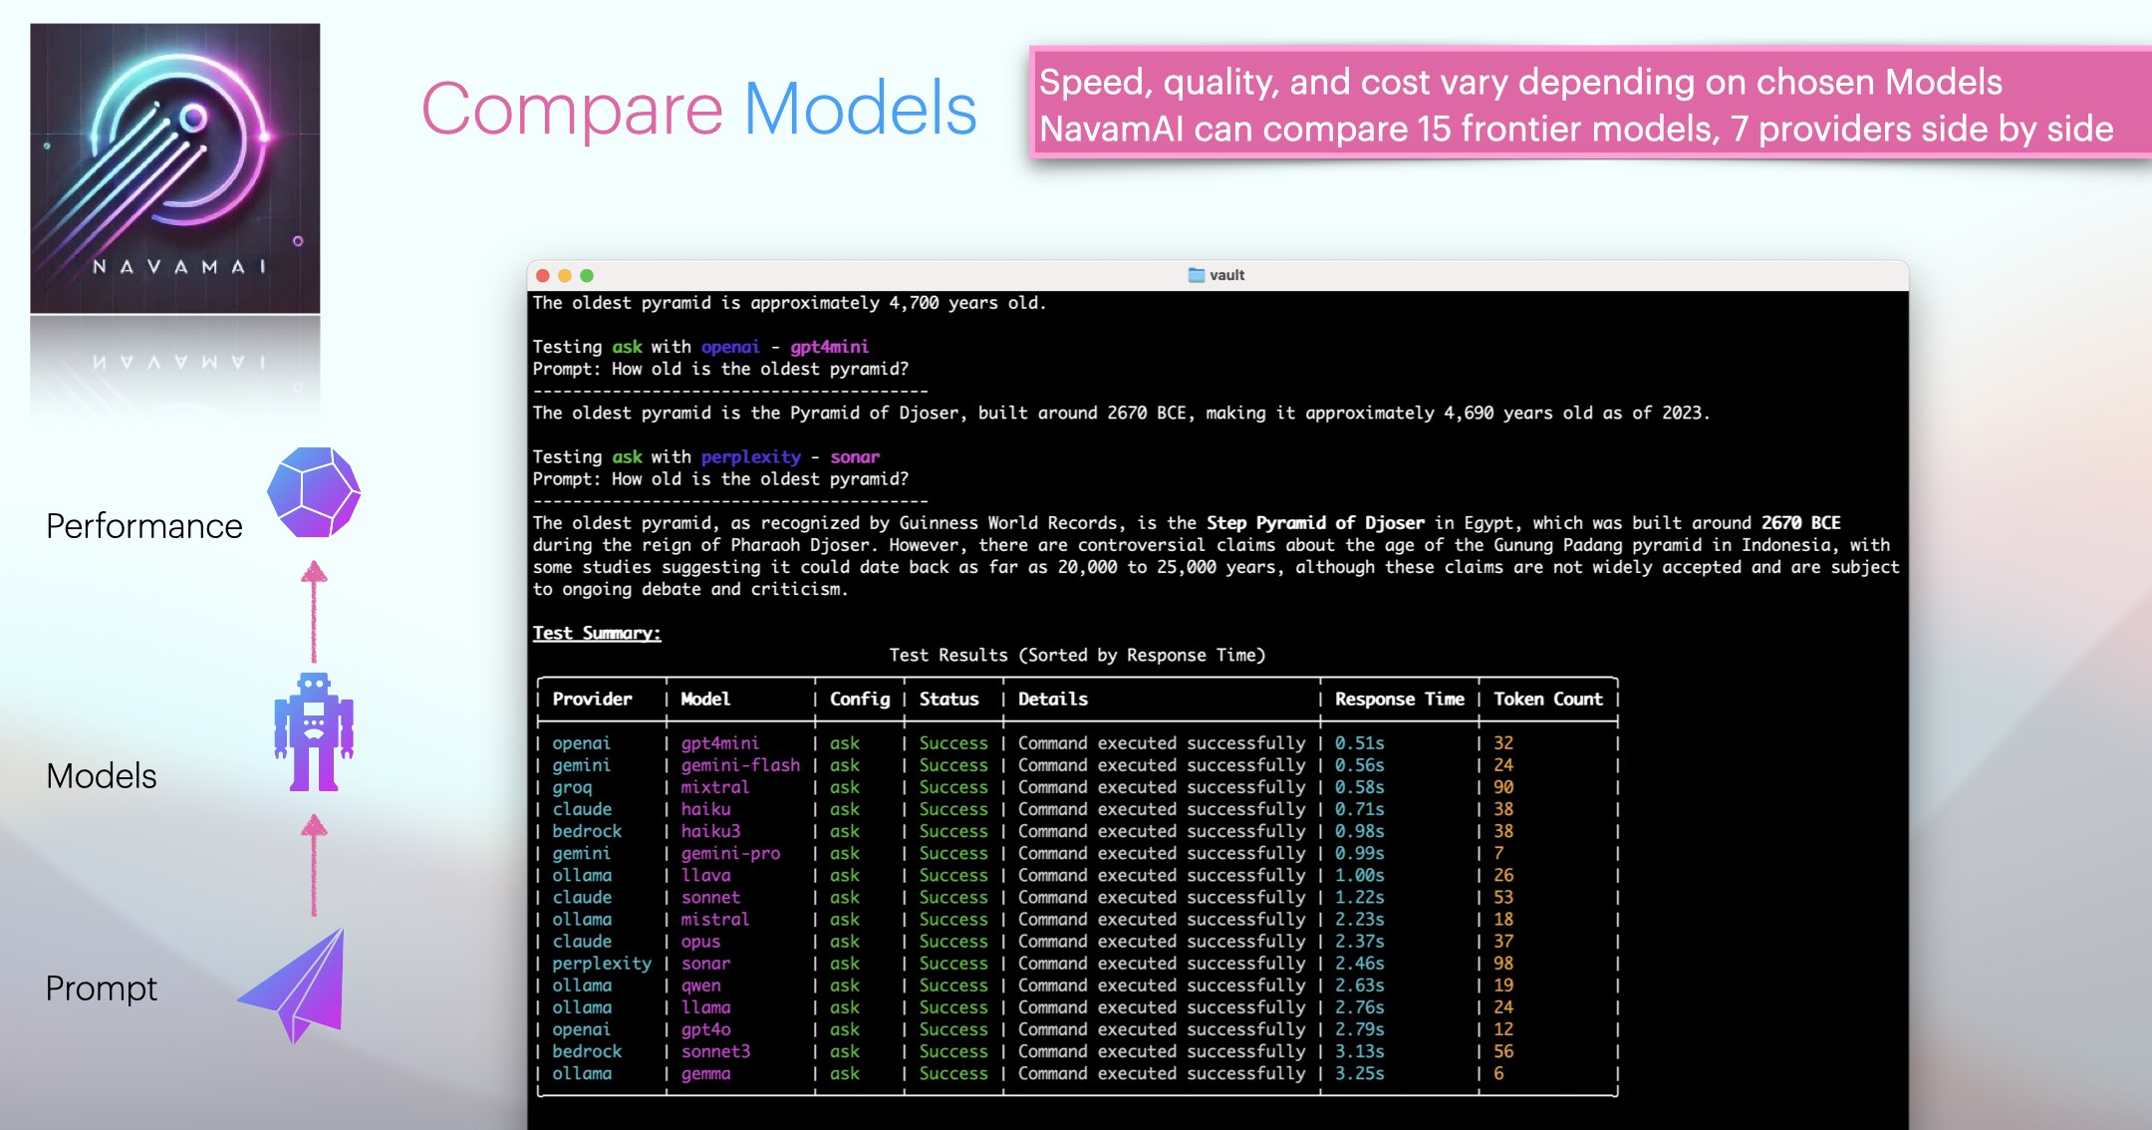Click 'gemini-flash' model cell
The image size is (2152, 1130).
(740, 765)
